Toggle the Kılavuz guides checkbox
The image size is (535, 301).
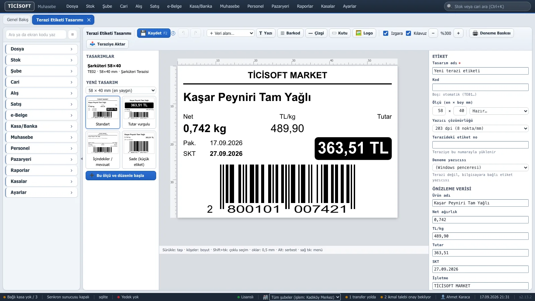(x=408, y=33)
